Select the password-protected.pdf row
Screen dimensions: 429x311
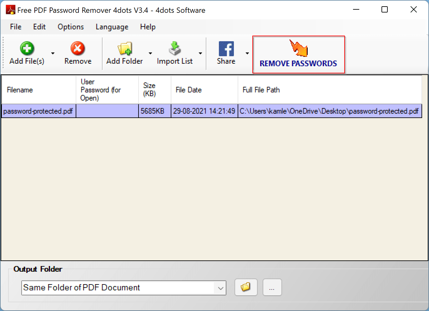pyautogui.click(x=38, y=111)
